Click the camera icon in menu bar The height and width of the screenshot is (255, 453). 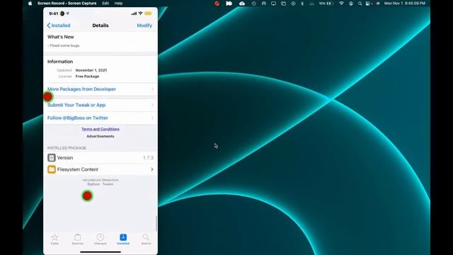coord(229,4)
